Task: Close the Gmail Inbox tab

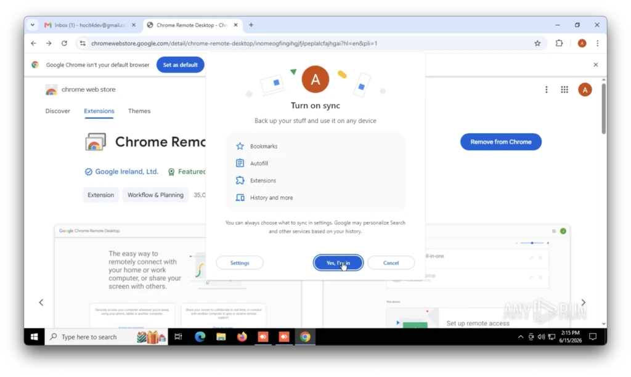Action: coord(134,25)
